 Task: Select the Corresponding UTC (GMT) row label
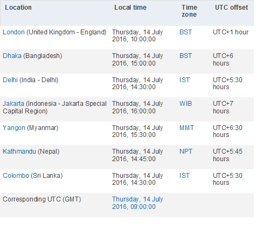(x=42, y=199)
